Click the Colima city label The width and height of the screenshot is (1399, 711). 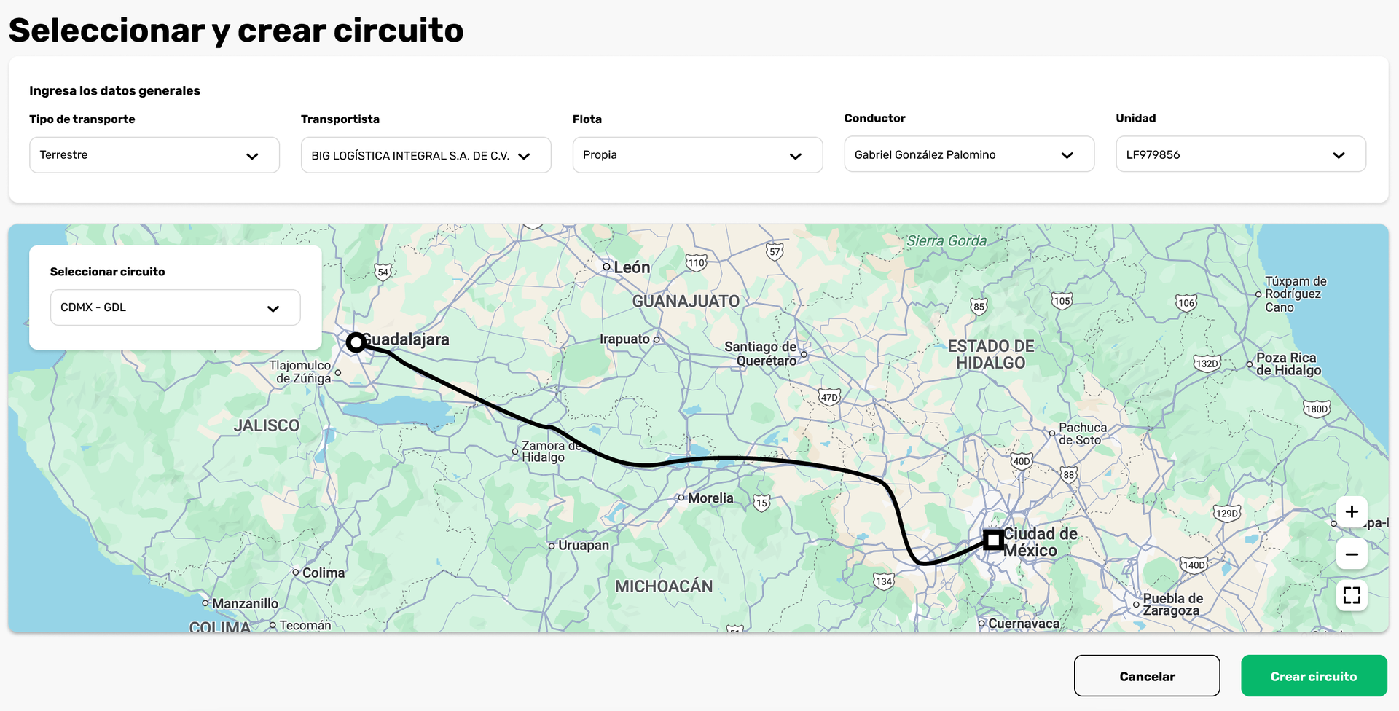[x=324, y=573]
